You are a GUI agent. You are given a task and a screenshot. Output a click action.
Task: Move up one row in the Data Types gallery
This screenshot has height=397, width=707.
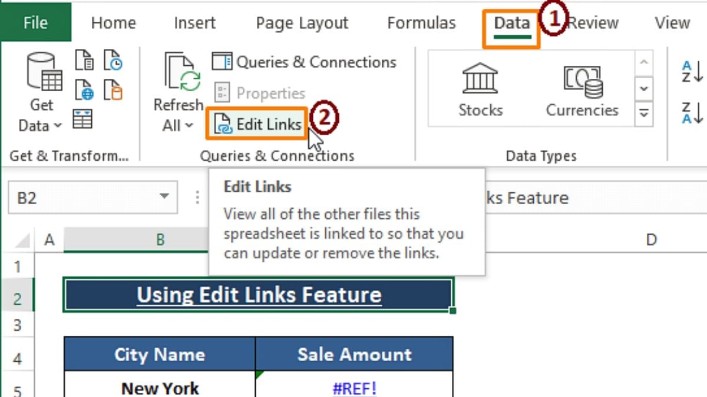click(x=644, y=62)
